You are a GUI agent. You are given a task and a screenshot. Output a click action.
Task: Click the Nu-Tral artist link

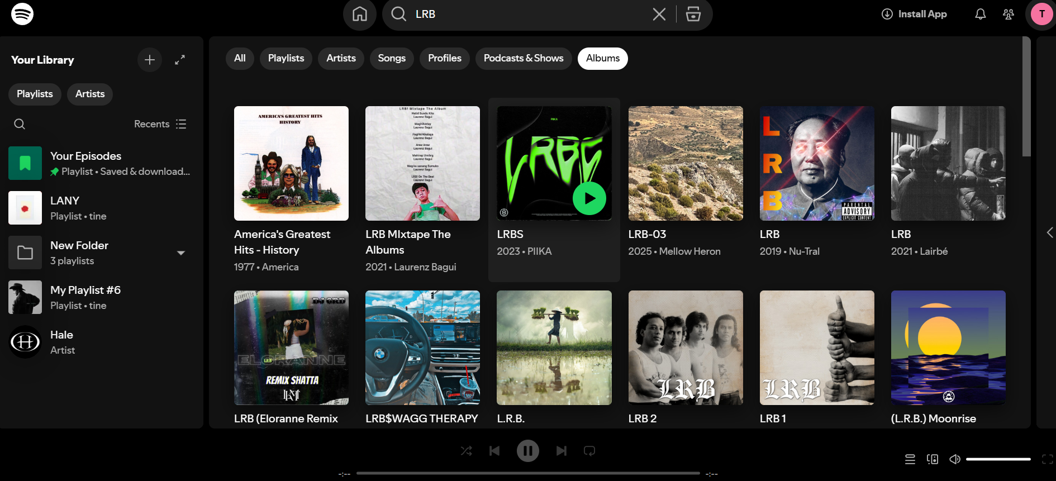tap(805, 251)
